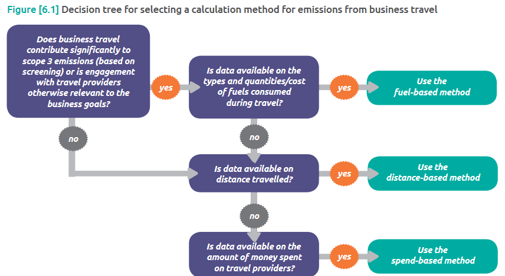505x276 pixels.
Task: Select the fuels consumed during travel question box
Action: [254, 87]
